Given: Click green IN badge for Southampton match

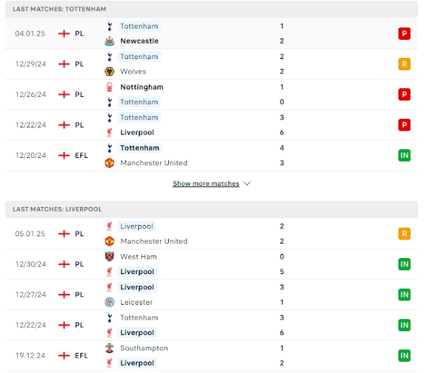Looking at the screenshot, I should pos(404,355).
